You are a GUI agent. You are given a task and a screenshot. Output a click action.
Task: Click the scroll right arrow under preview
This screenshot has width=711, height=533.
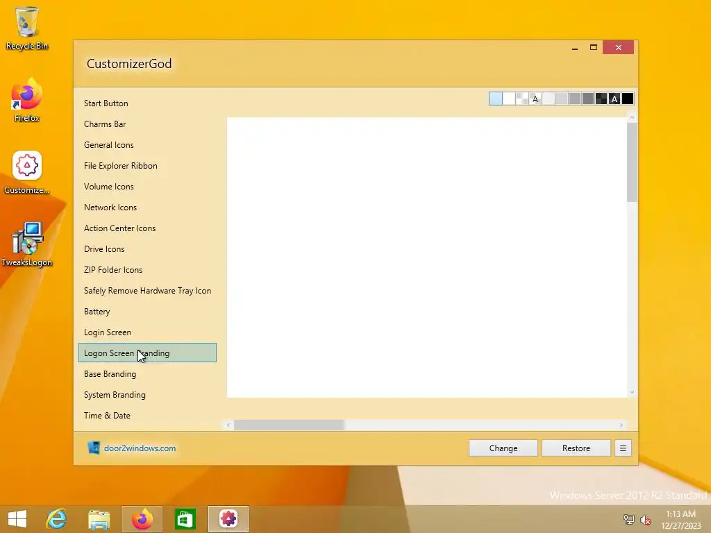click(621, 425)
